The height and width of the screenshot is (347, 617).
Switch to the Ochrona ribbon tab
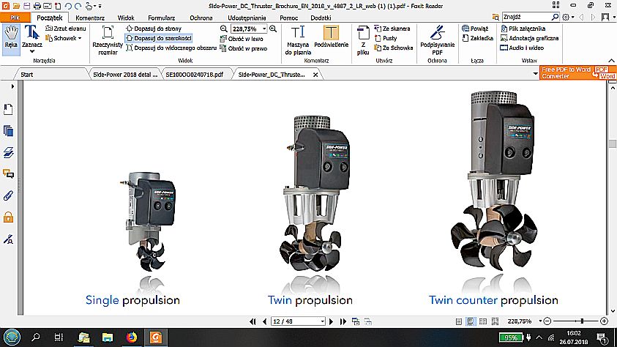pyautogui.click(x=201, y=18)
